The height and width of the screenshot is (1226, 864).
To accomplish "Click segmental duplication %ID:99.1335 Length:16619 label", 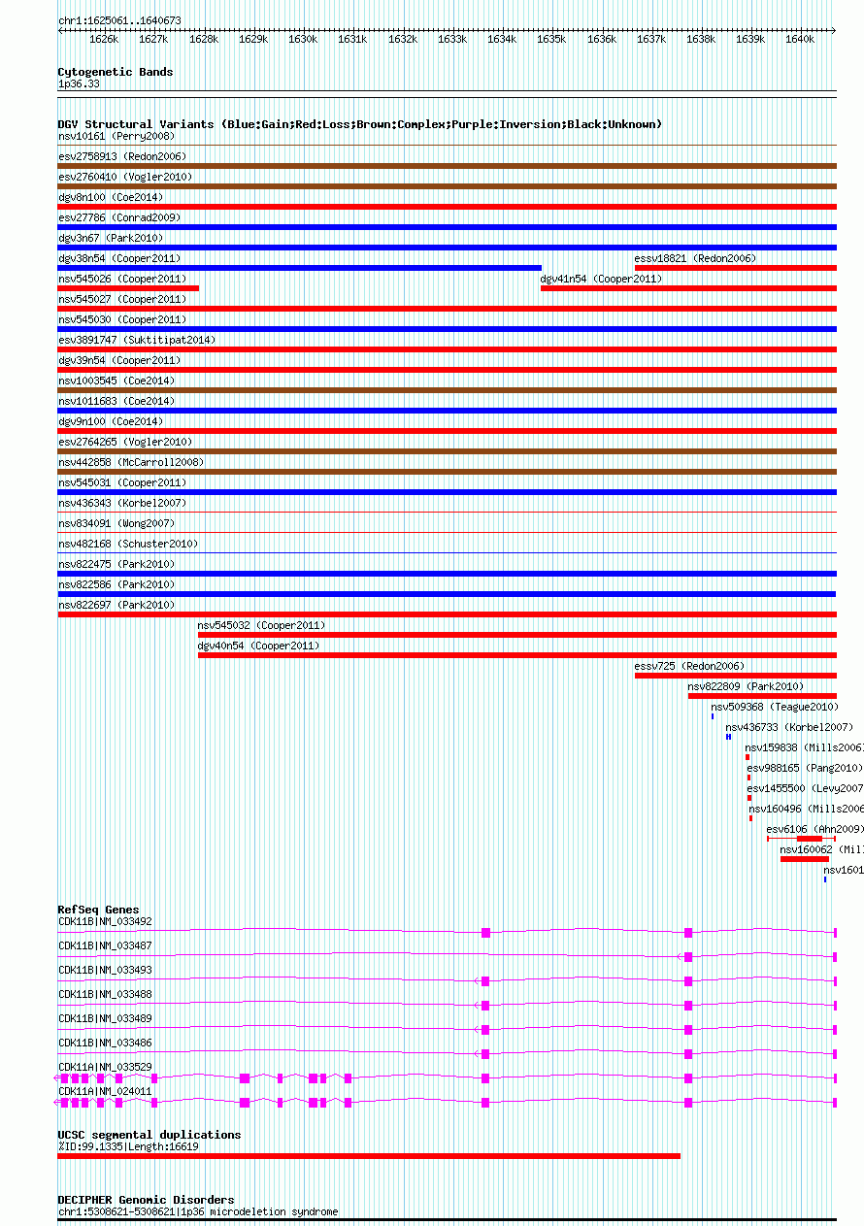I will 128,1146.
